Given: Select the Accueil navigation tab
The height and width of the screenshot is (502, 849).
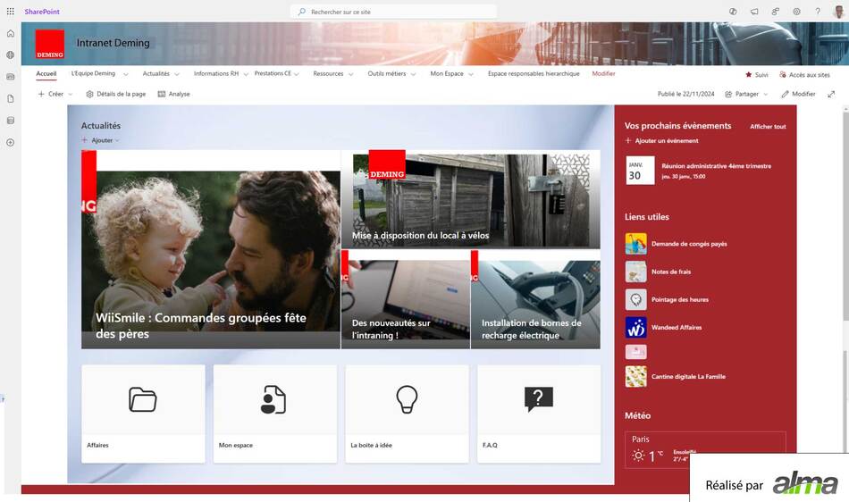Looking at the screenshot, I should point(46,74).
